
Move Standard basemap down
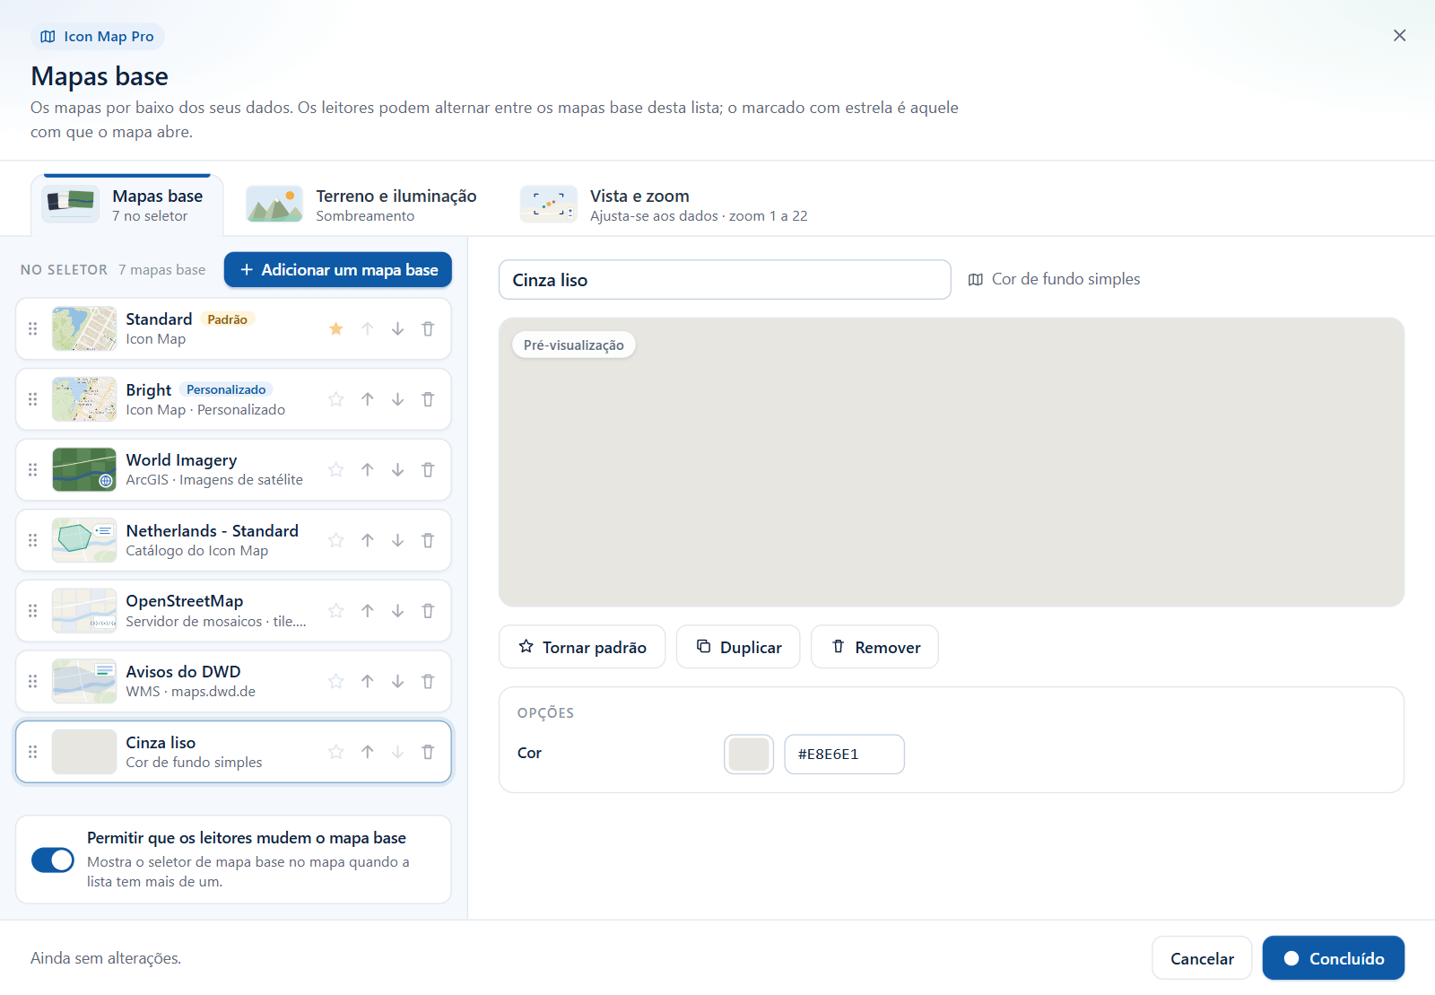click(397, 328)
